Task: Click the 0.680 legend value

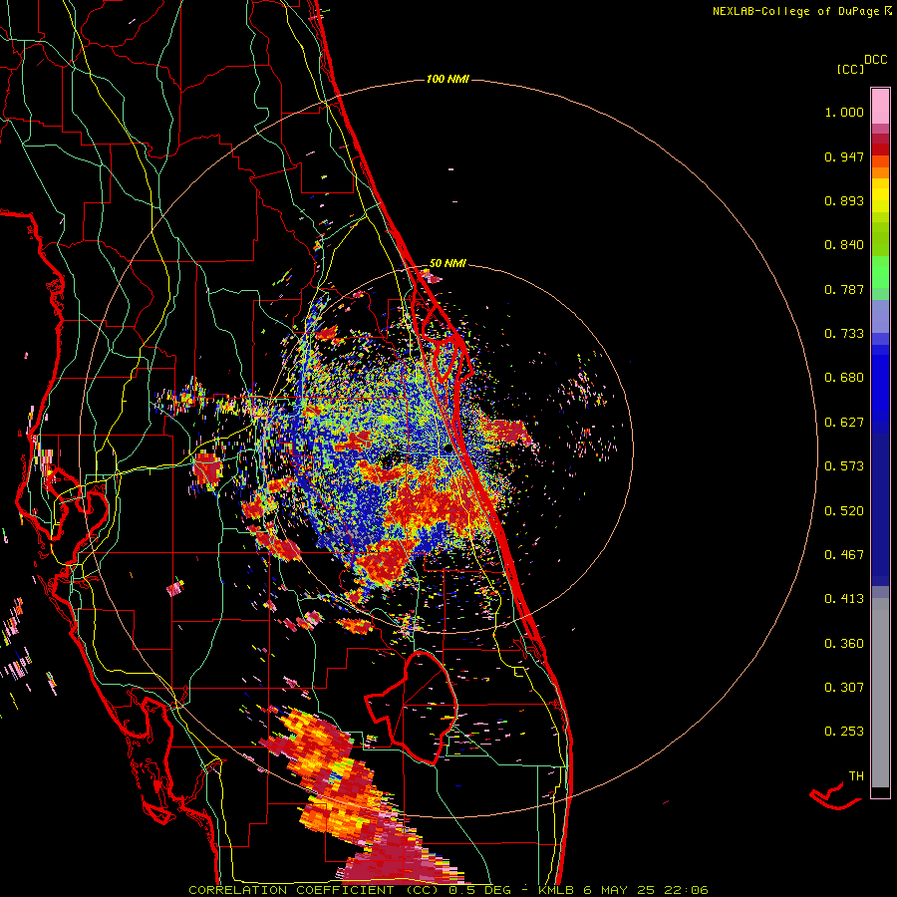Action: click(844, 378)
